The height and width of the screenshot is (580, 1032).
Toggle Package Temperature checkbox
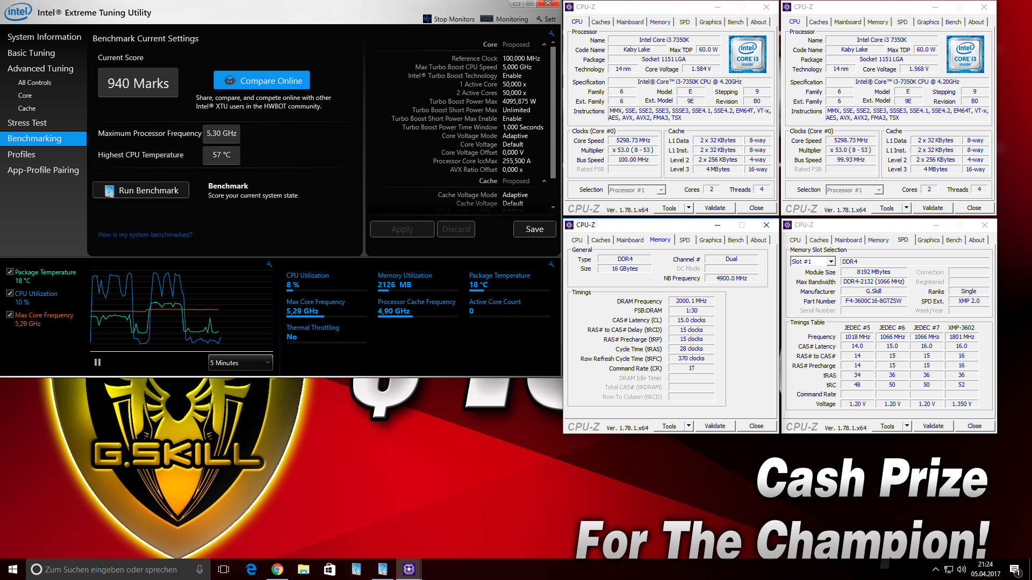pyautogui.click(x=10, y=272)
